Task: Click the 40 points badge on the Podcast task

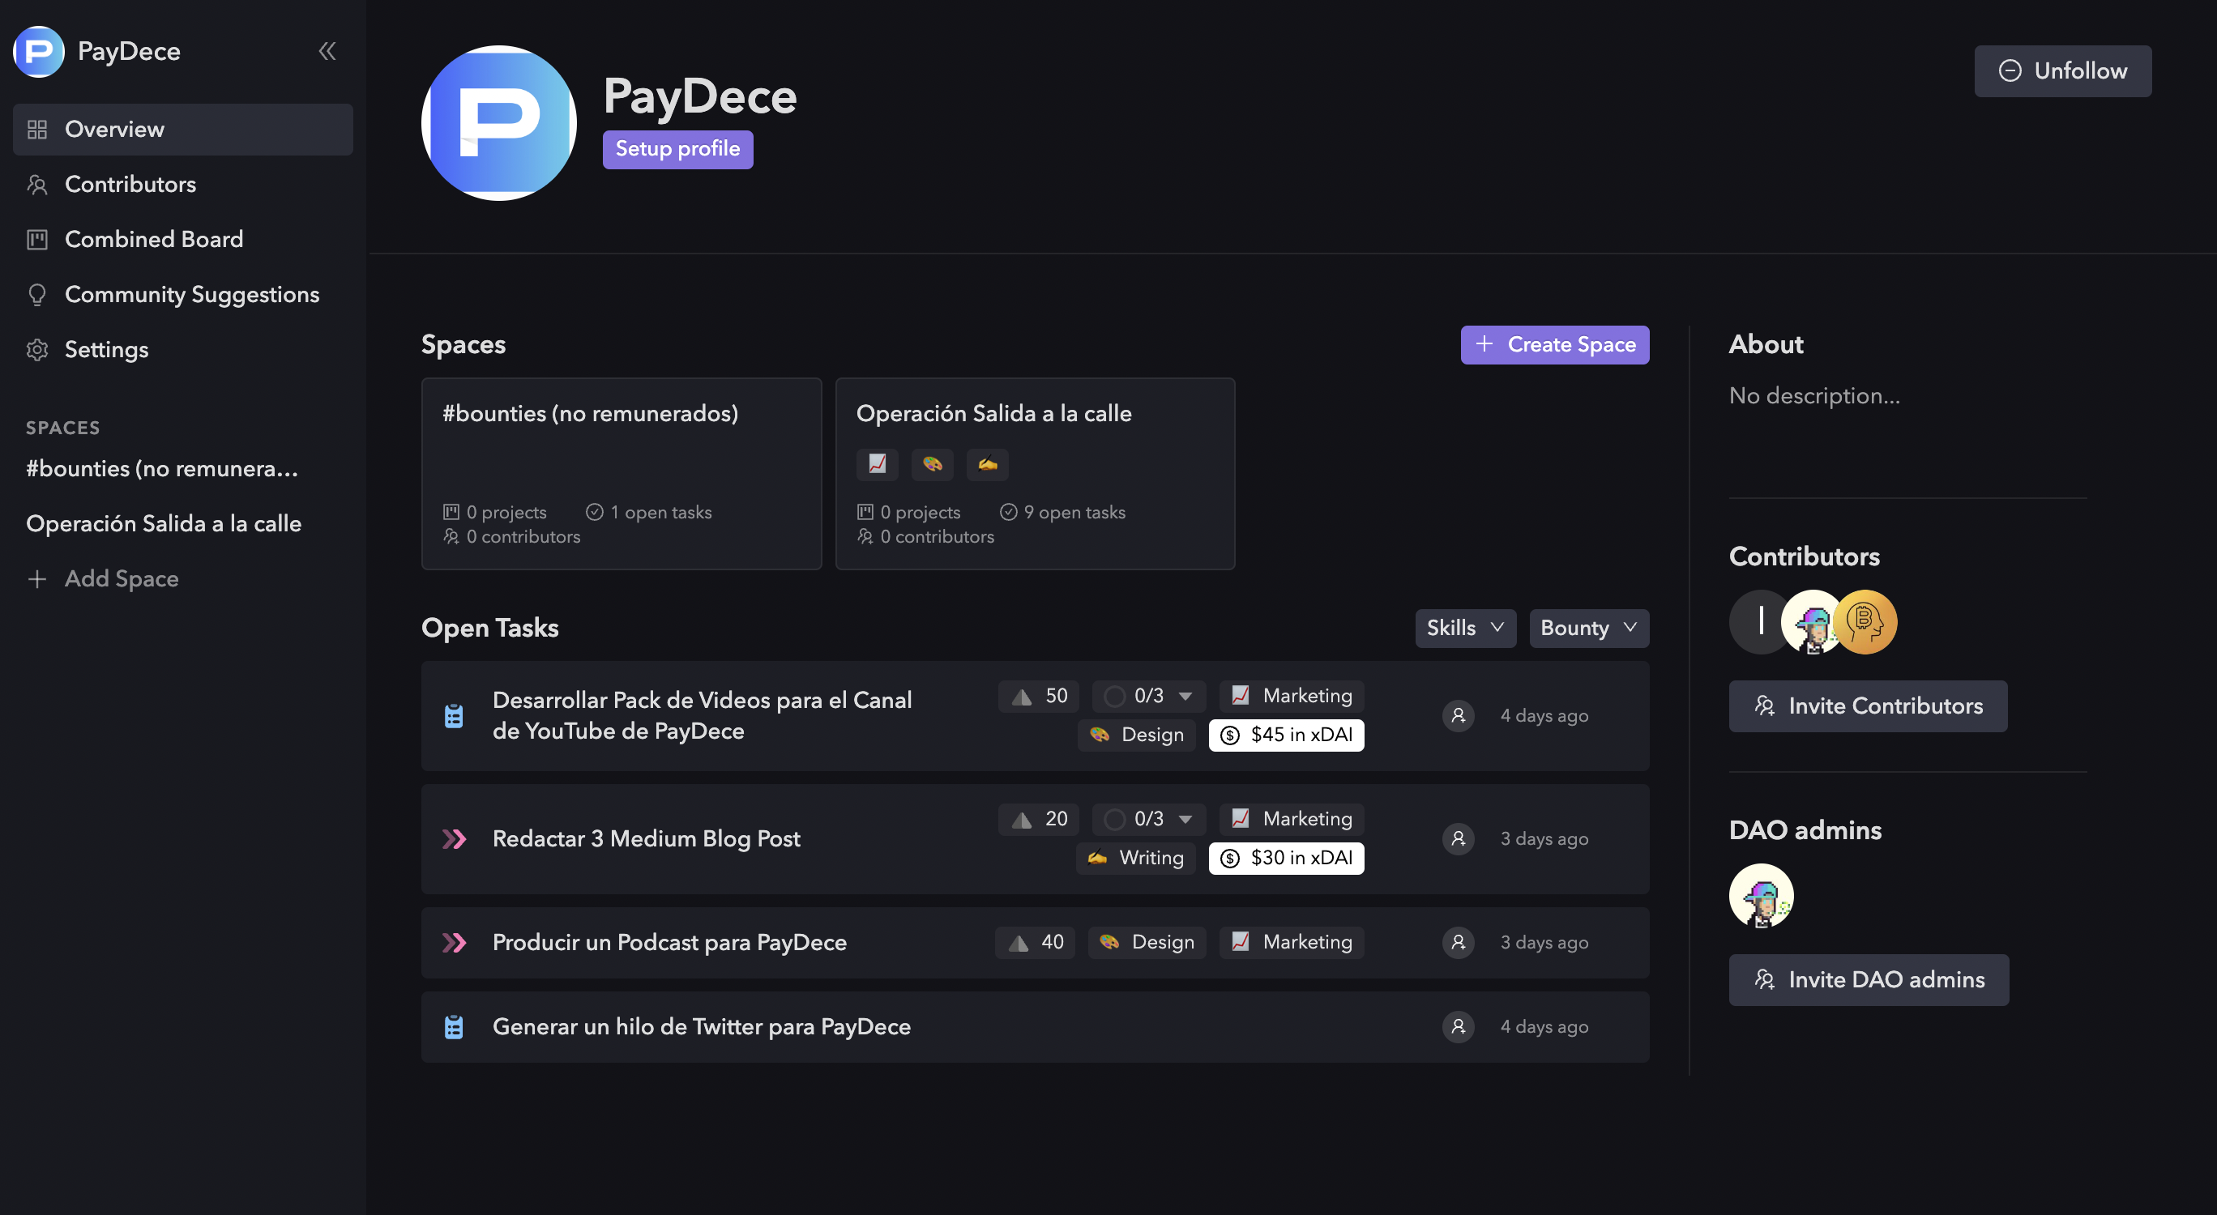Action: click(x=1035, y=942)
